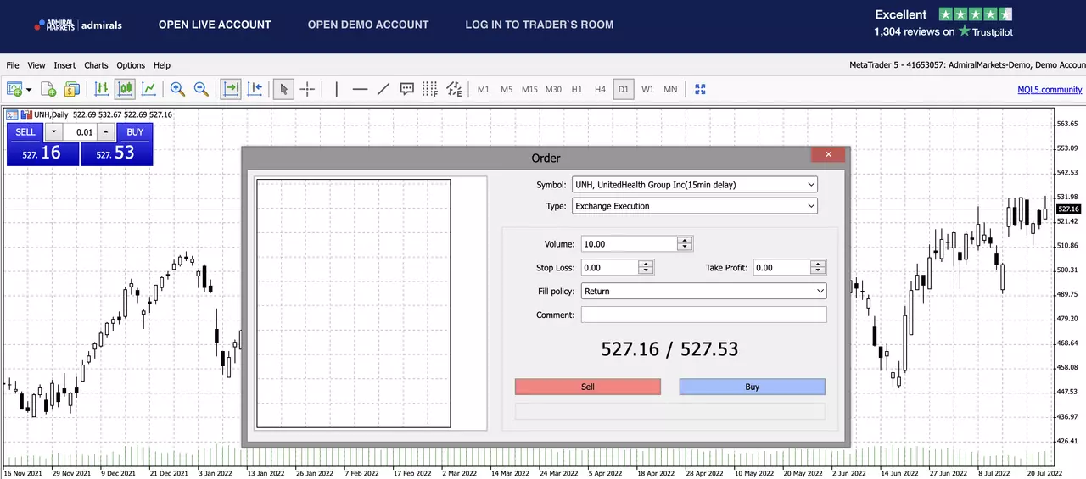
Task: Click LOG IN TO TRADER'S ROOM
Action: [x=540, y=25]
